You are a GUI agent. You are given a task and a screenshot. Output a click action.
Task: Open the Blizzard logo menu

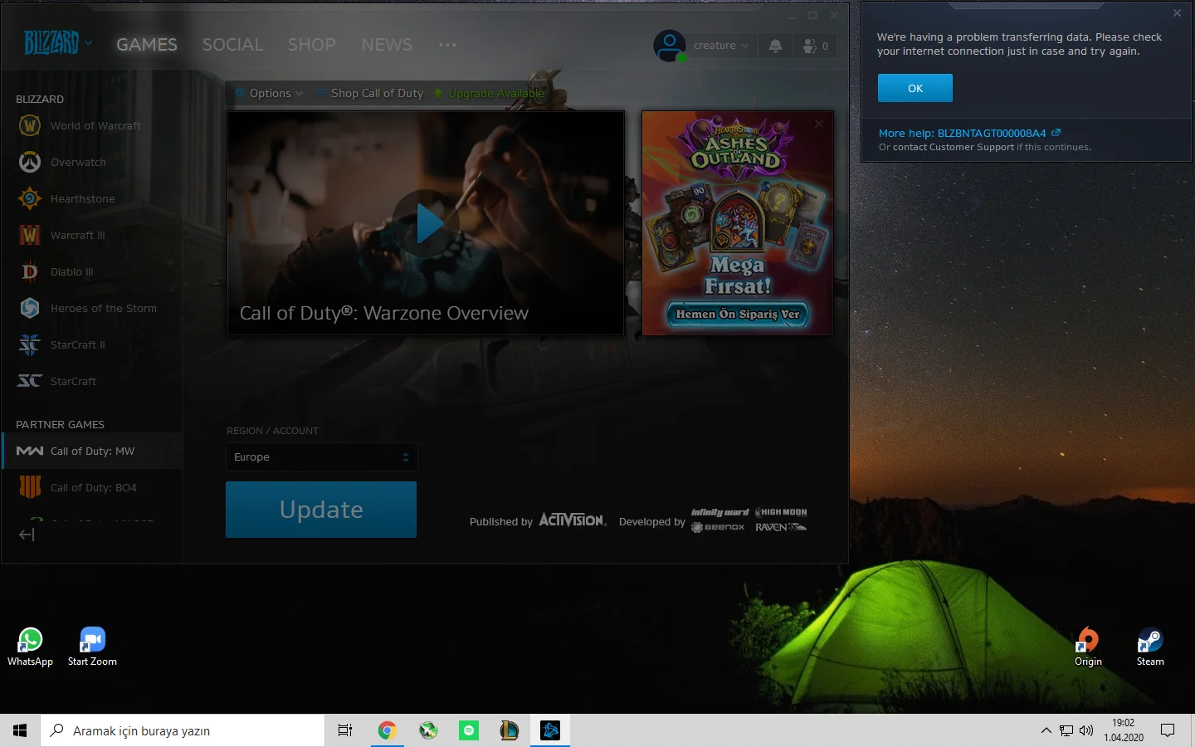tap(57, 42)
